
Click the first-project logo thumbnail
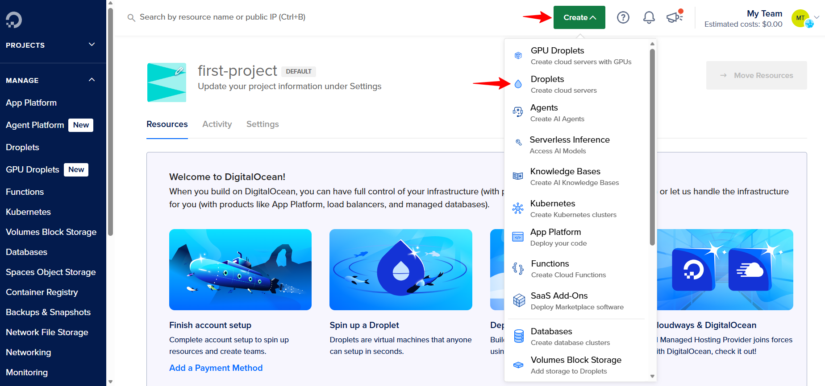pos(167,82)
